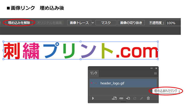Click the opacity 100% input field
The width and height of the screenshot is (190, 110).
tap(173, 23)
